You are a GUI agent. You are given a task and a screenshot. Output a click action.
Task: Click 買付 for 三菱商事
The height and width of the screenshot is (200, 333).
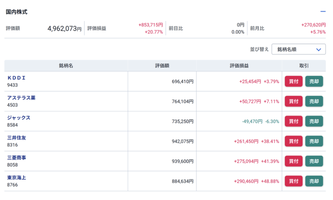293,161
